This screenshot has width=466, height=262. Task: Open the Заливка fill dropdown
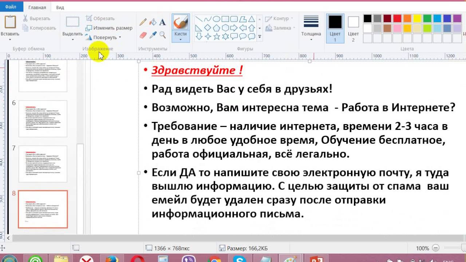pos(293,28)
